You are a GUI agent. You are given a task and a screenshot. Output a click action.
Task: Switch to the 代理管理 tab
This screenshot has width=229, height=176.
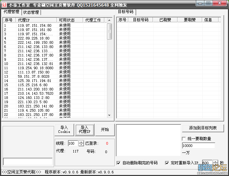[x=11, y=12]
